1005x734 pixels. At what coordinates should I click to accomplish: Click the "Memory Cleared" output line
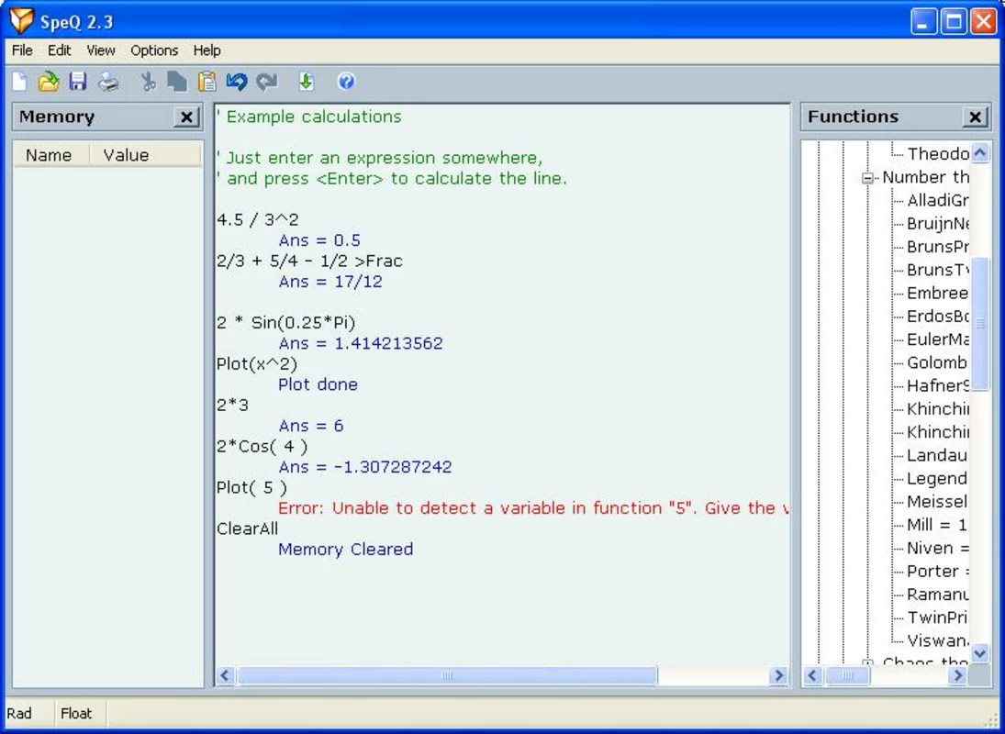coord(345,550)
